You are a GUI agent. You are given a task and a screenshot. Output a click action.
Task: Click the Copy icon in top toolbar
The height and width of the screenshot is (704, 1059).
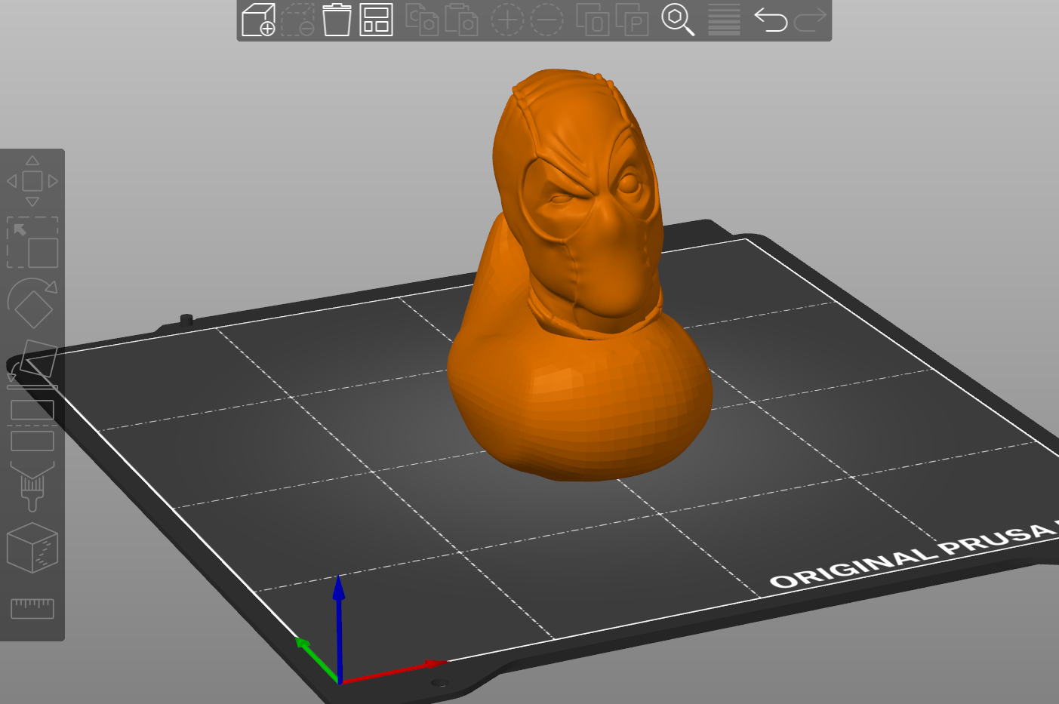(423, 20)
